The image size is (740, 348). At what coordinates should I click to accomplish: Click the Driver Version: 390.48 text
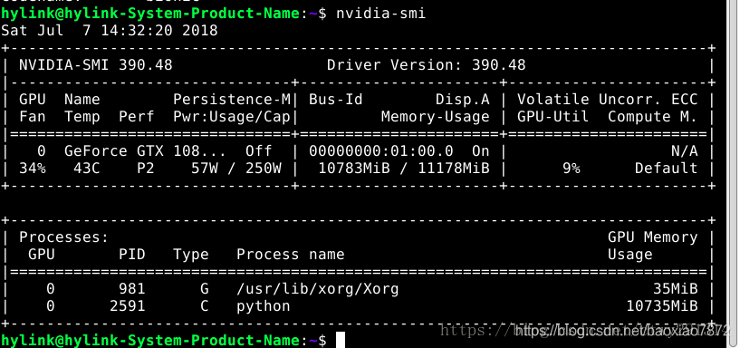427,65
